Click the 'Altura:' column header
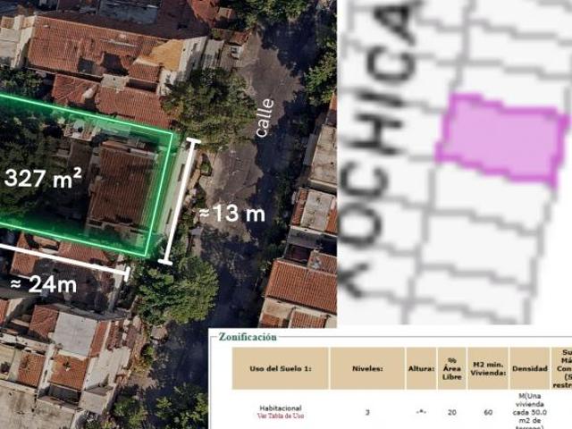The width and height of the screenshot is (572, 429). pyautogui.click(x=421, y=368)
